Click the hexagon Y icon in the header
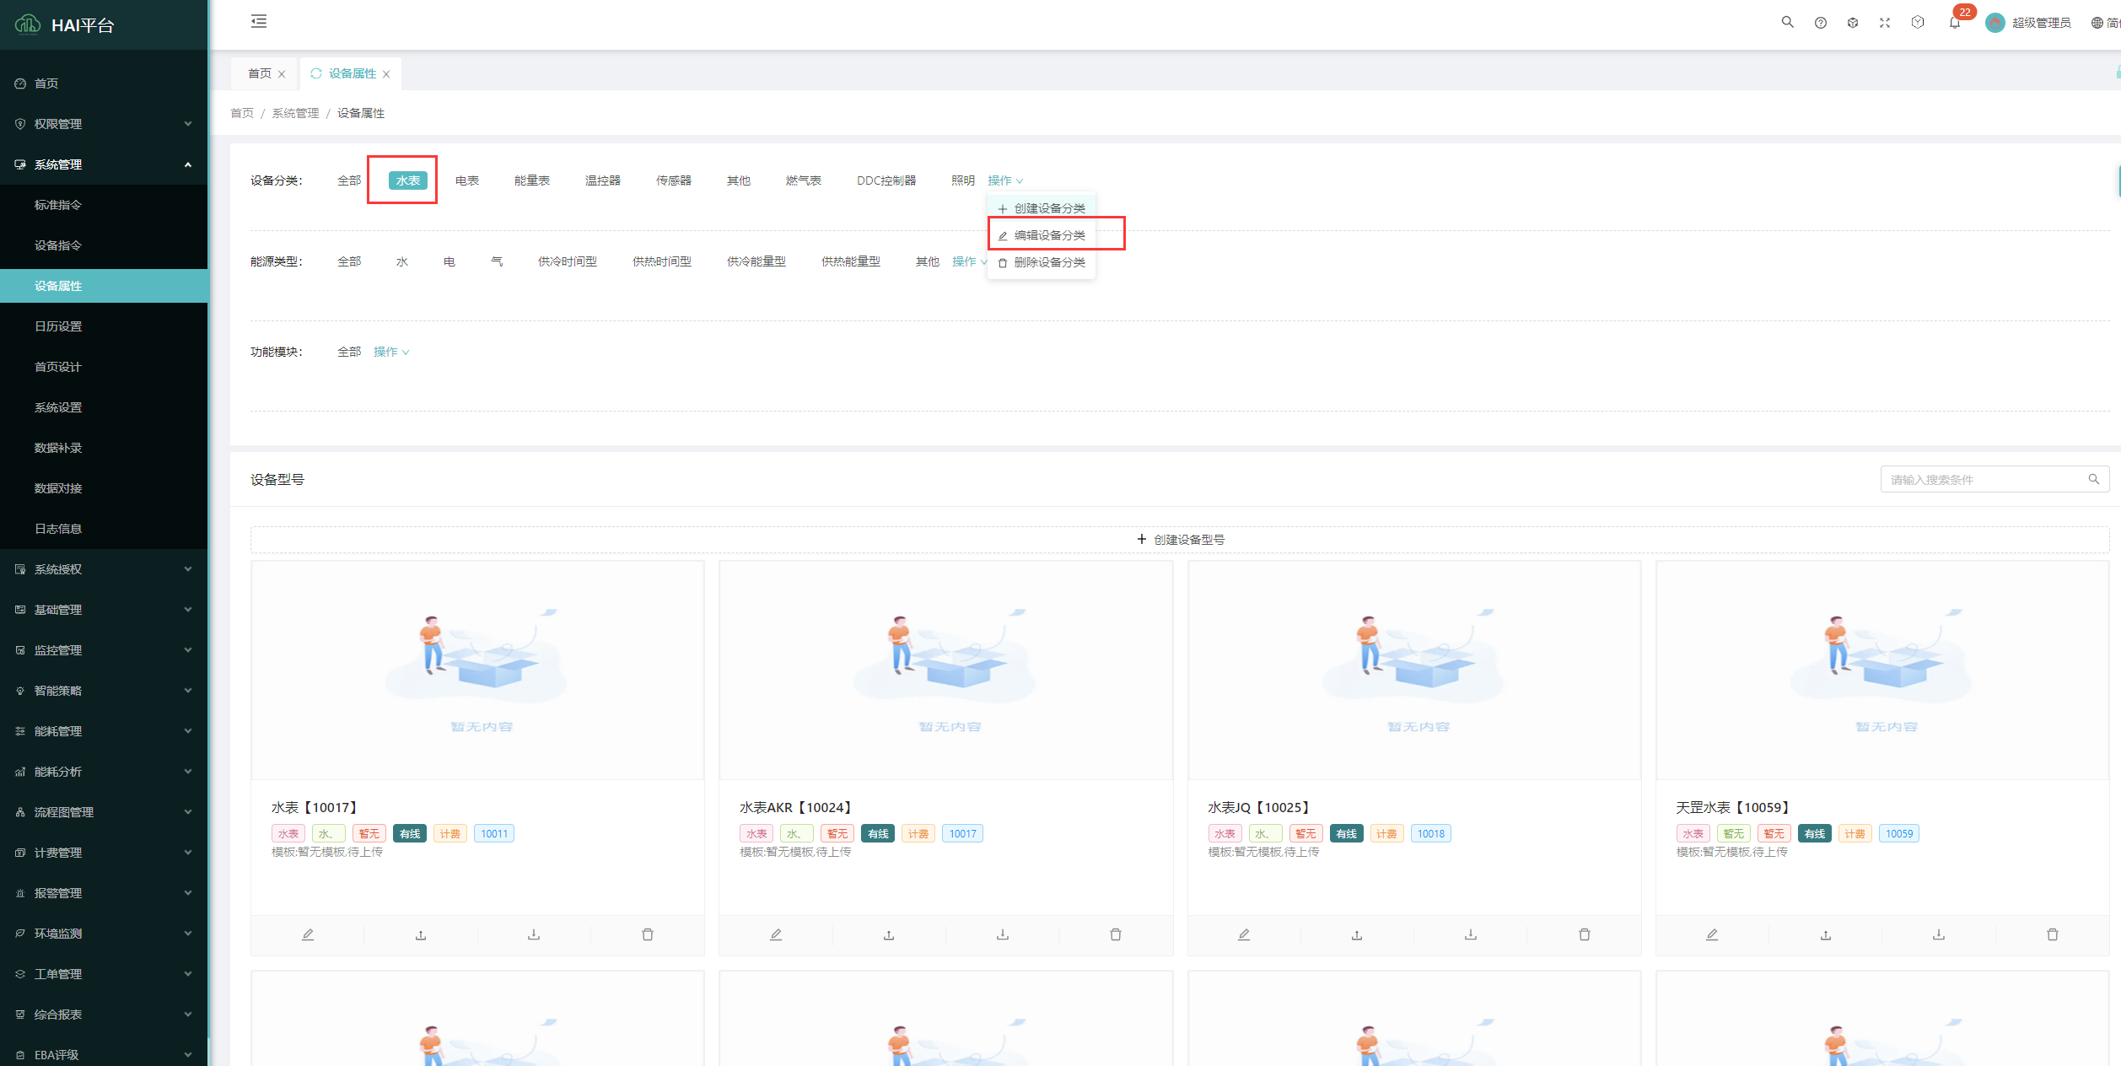Image resolution: width=2121 pixels, height=1066 pixels. 1918,23
